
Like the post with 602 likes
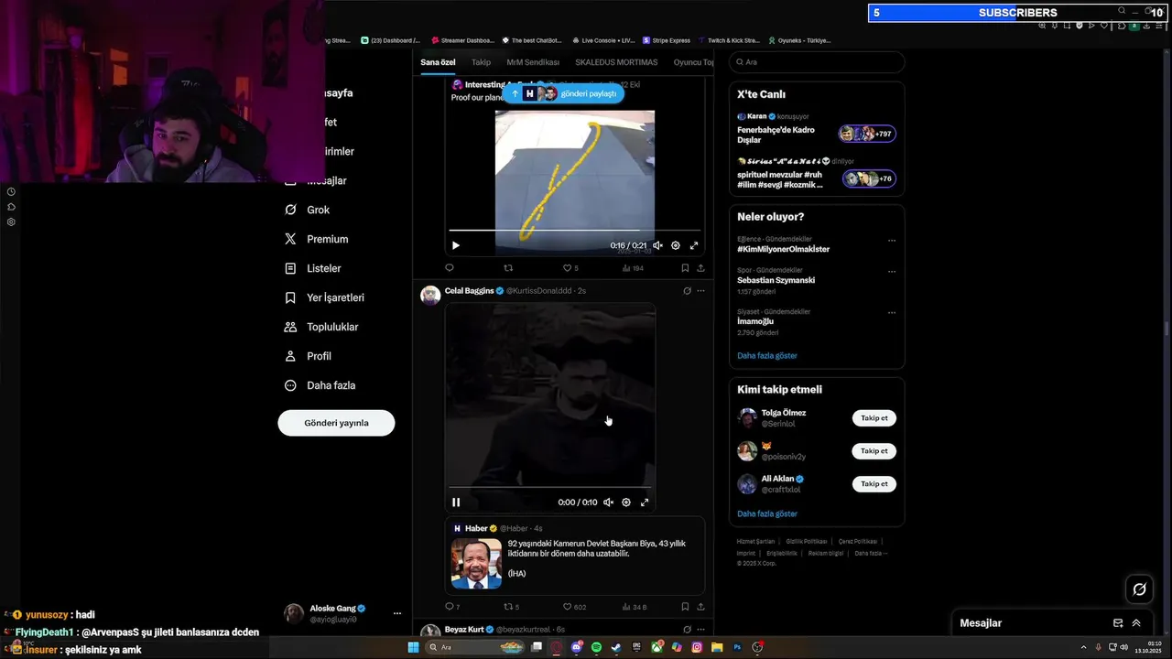click(x=574, y=606)
